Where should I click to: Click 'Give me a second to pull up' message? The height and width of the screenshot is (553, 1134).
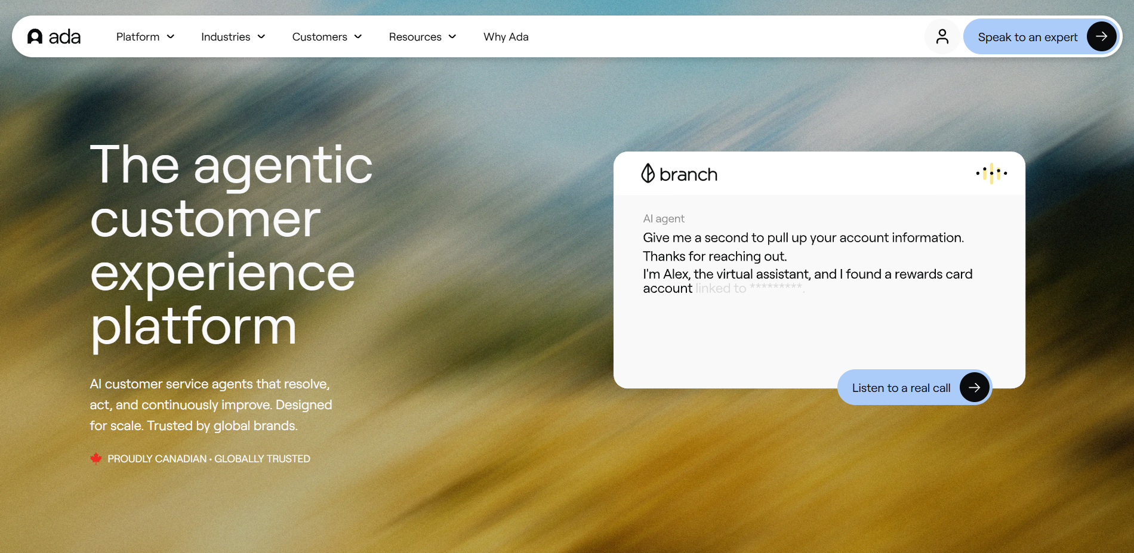pyautogui.click(x=803, y=237)
